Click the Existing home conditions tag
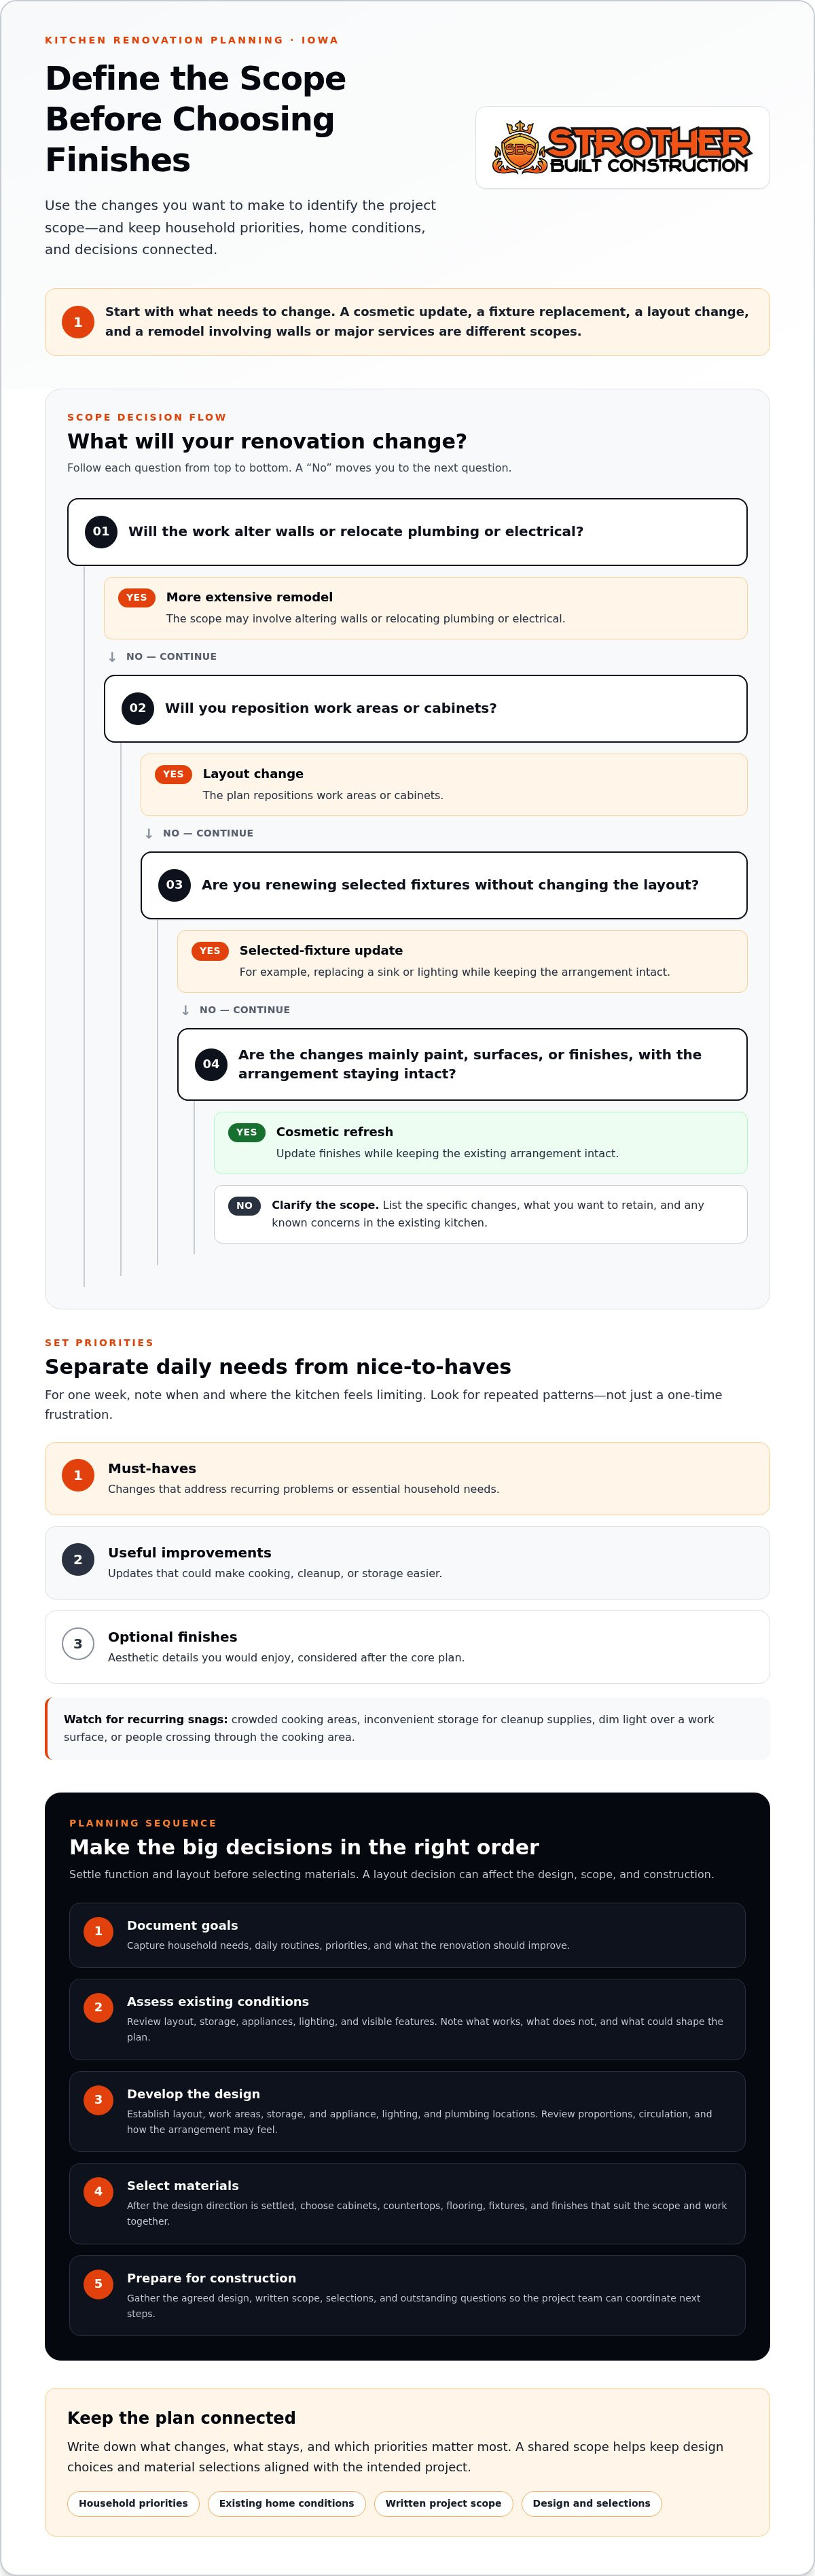The height and width of the screenshot is (2576, 815). [x=287, y=2503]
